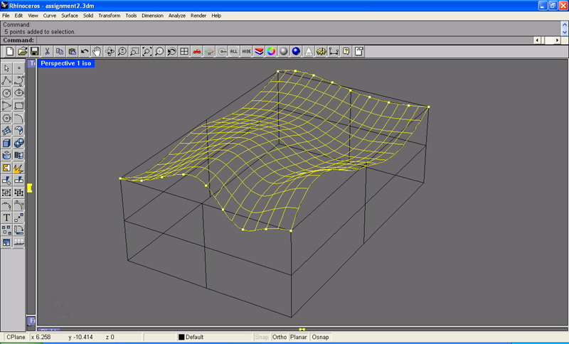Click the HIDE objects toolbar button

click(246, 51)
